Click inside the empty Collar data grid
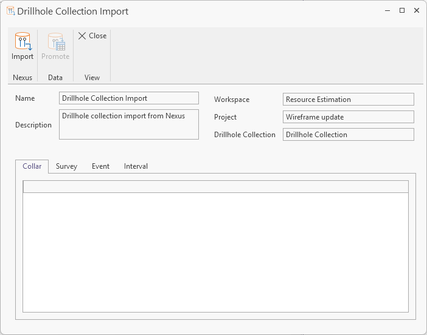 coord(215,252)
